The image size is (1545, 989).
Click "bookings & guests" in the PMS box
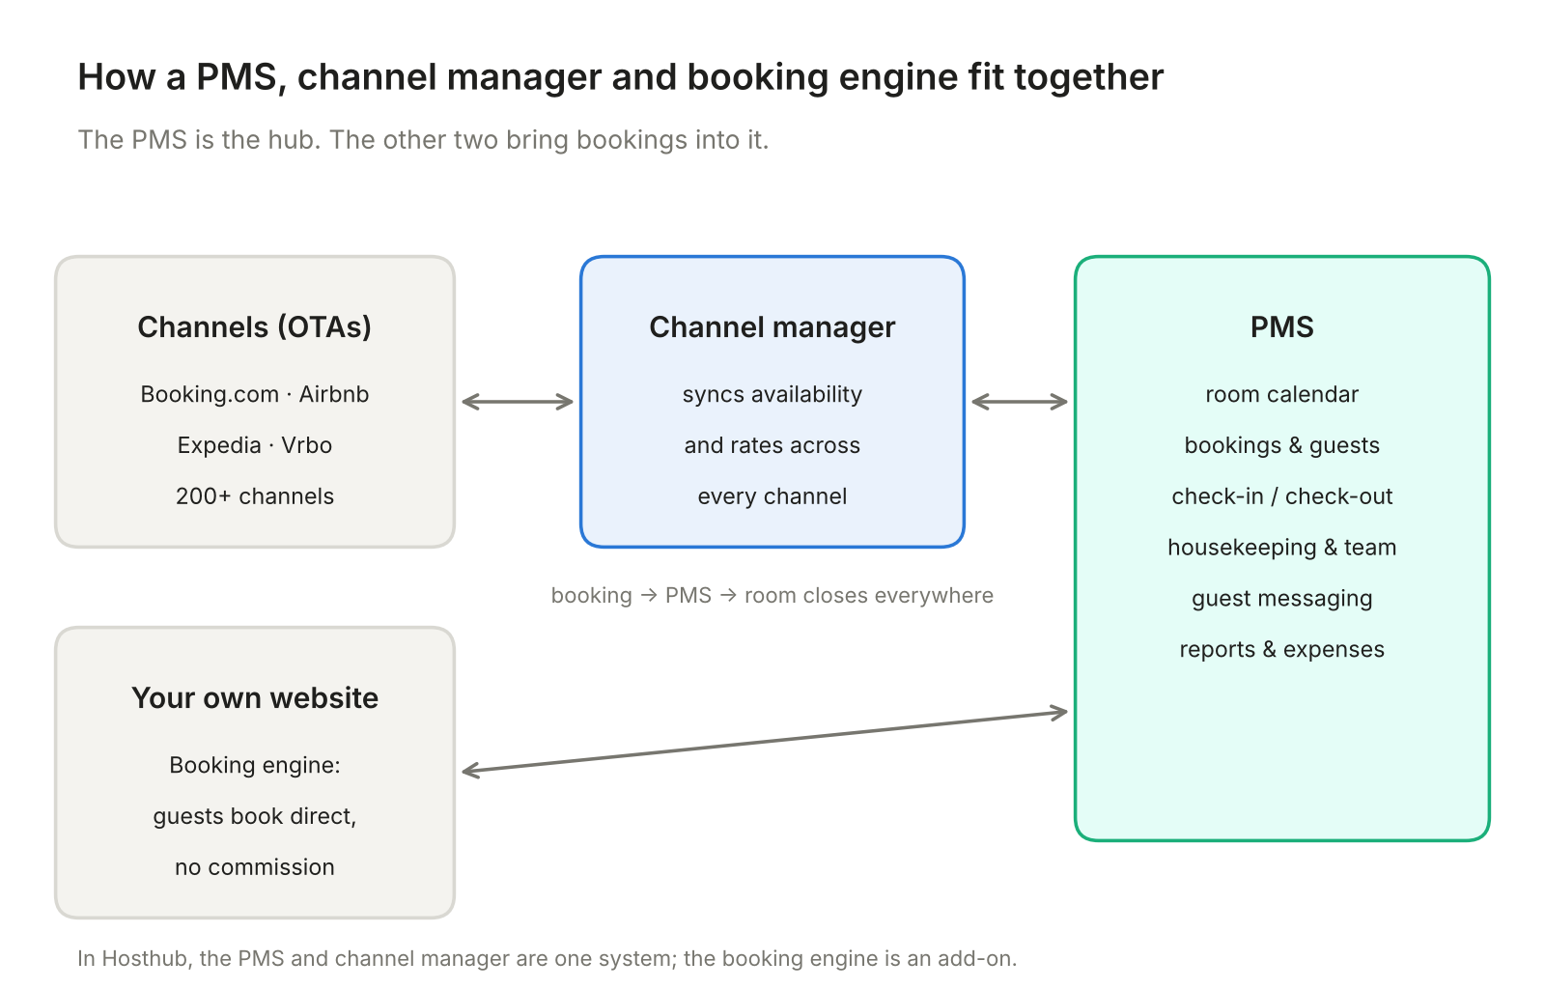tap(1282, 445)
